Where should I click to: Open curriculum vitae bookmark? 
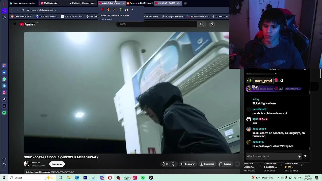pyautogui.click(x=47, y=16)
